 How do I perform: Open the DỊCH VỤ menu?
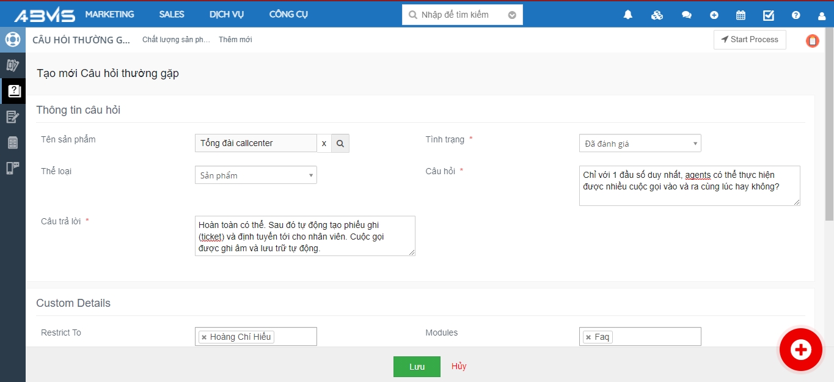pos(226,14)
